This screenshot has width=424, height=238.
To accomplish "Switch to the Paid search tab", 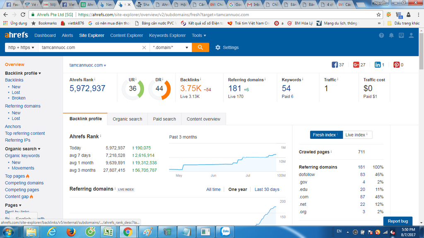I will point(164,119).
